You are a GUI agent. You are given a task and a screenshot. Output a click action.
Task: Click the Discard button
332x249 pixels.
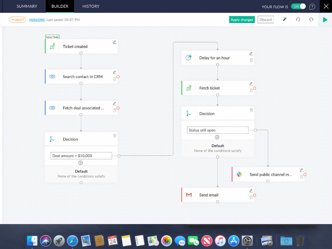tap(266, 20)
